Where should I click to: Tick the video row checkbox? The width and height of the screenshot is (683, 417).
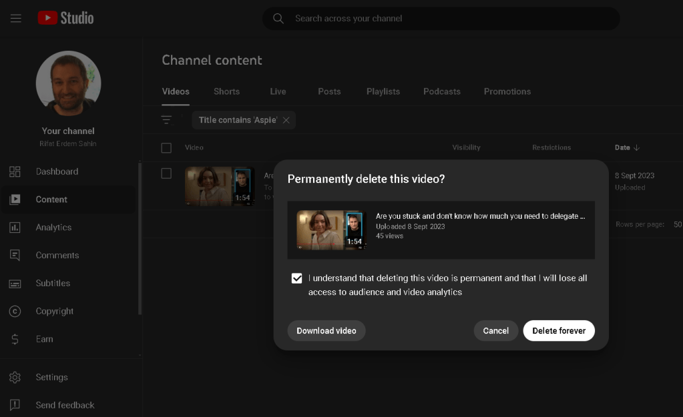click(x=166, y=173)
